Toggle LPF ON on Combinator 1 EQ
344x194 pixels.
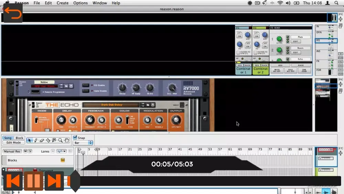tap(239, 36)
